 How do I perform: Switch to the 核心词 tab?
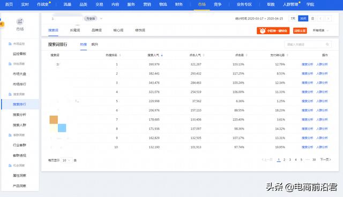click(x=118, y=30)
